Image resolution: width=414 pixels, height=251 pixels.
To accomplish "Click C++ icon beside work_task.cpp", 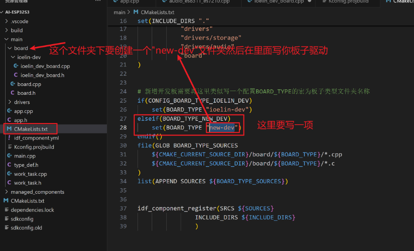I will click(x=9, y=173).
